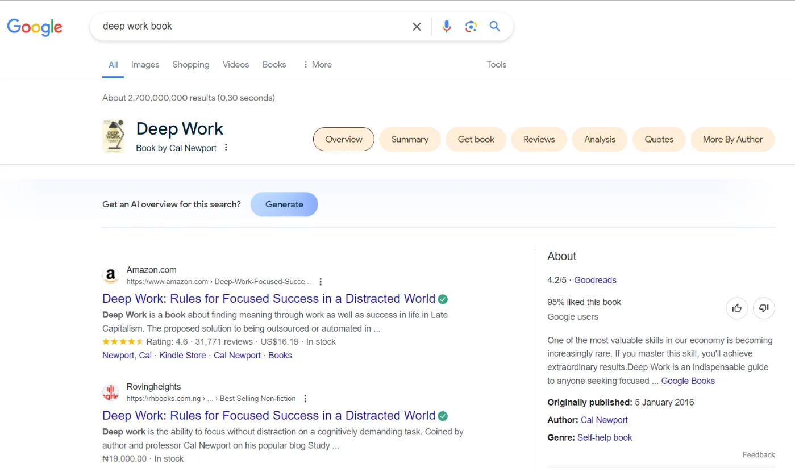The height and width of the screenshot is (468, 795).
Task: Click the Books sitelink under Amazon result
Action: tap(280, 356)
